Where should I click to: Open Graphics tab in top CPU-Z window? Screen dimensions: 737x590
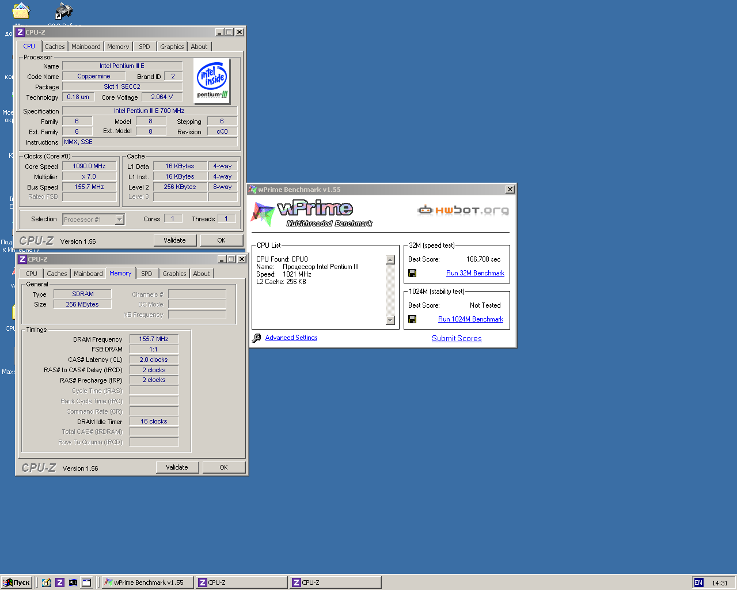(x=172, y=47)
